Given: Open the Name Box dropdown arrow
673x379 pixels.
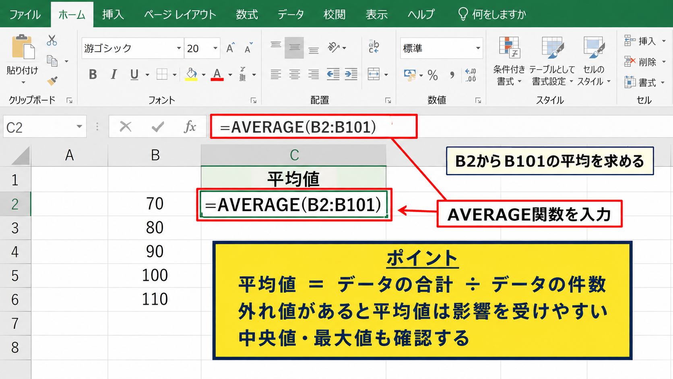Looking at the screenshot, I should point(79,127).
